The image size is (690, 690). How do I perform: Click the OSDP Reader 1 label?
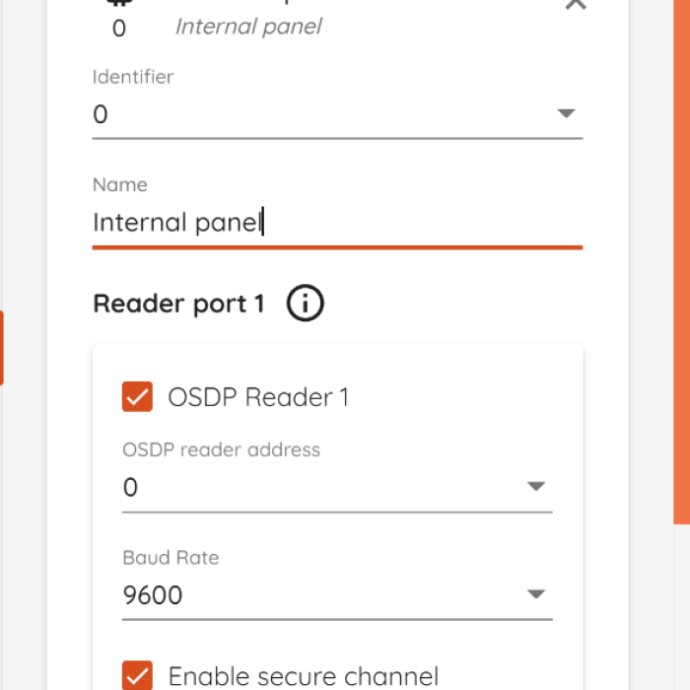tap(258, 397)
